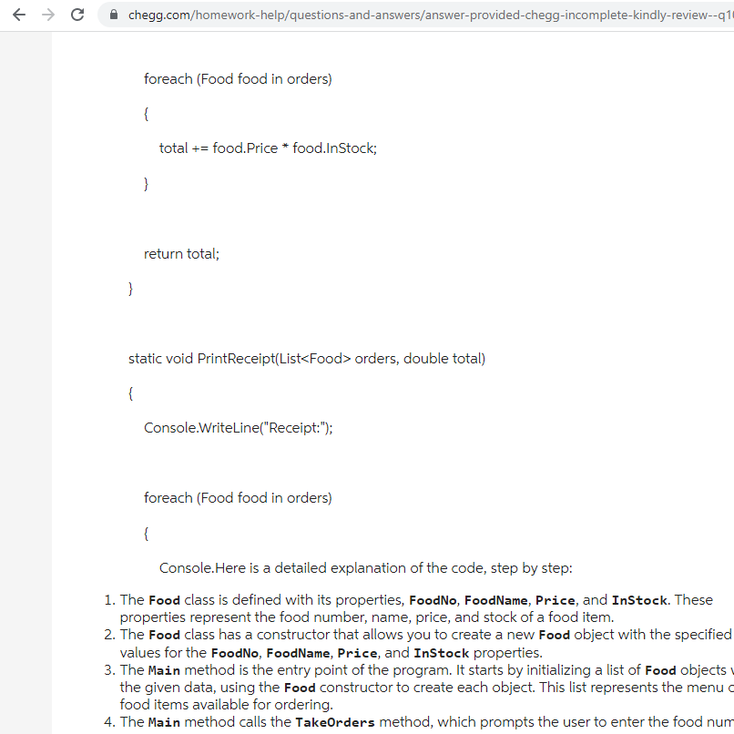Click the PrintReceipt method declaration line
734x734 pixels.
(307, 358)
